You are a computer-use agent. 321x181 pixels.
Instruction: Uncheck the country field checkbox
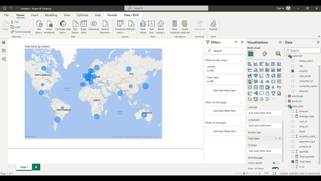point(293,71)
